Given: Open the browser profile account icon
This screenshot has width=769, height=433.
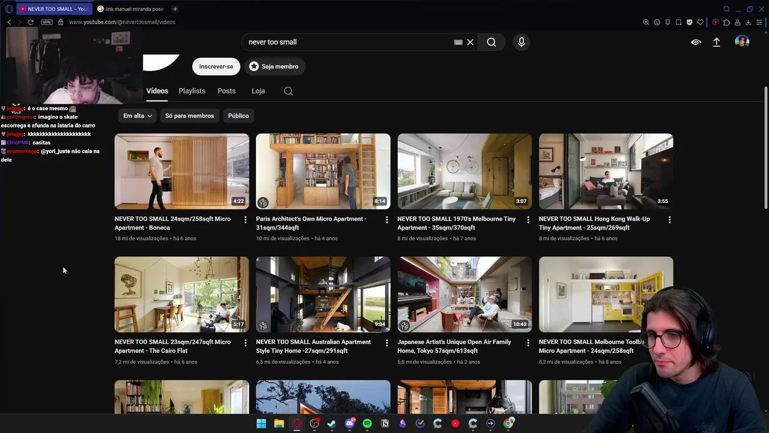Looking at the screenshot, I should coord(737,22).
